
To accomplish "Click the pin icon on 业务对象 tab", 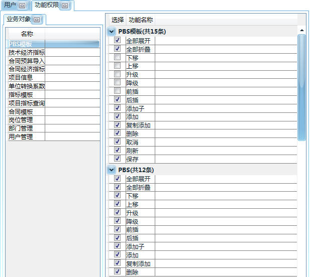I will 37,20.
